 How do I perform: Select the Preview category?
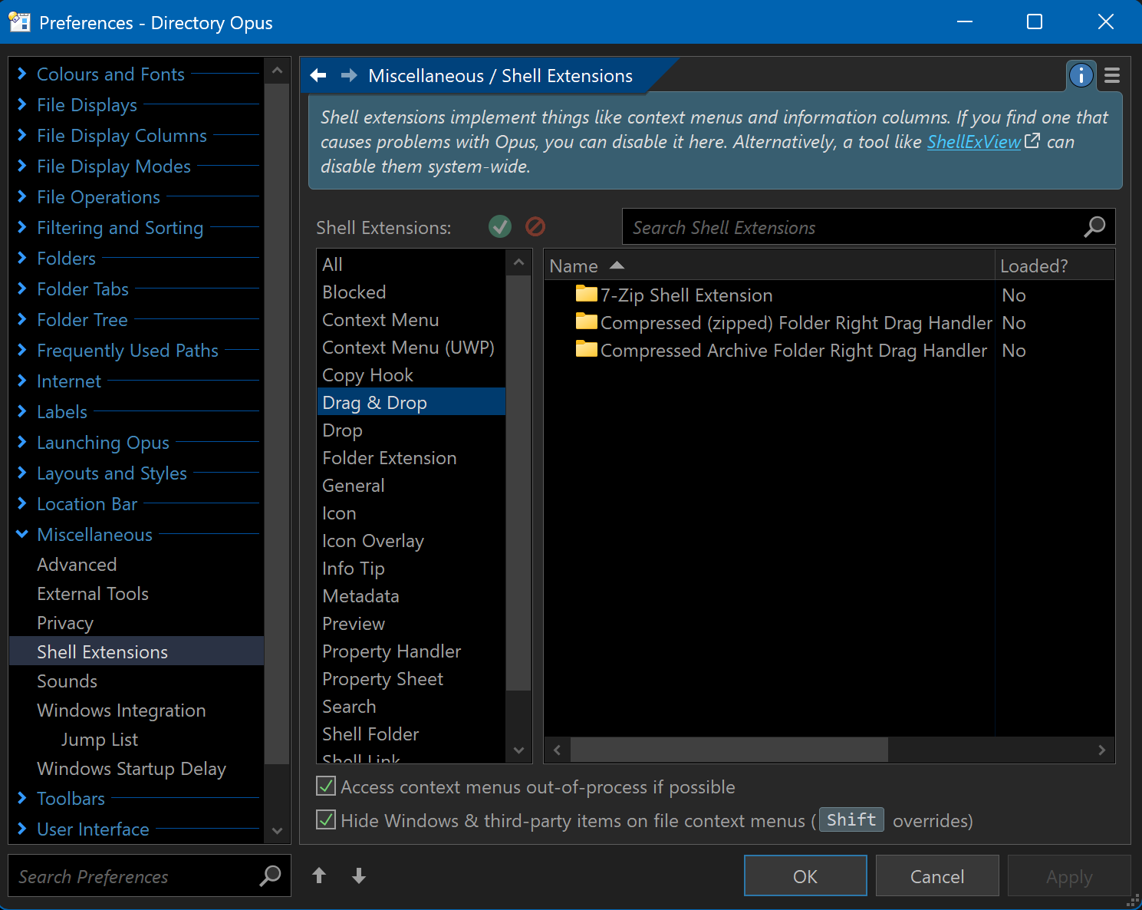(x=411, y=624)
